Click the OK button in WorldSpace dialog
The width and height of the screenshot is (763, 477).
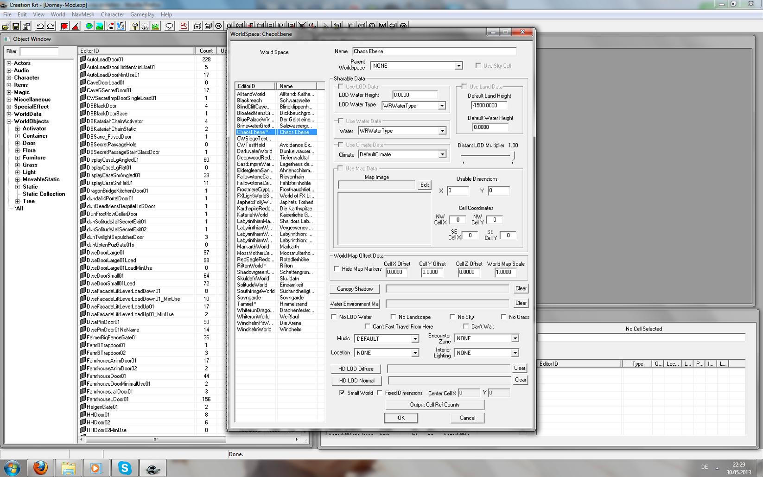[x=401, y=418]
